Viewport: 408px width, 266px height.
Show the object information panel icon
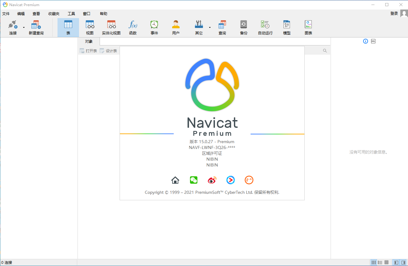[366, 41]
